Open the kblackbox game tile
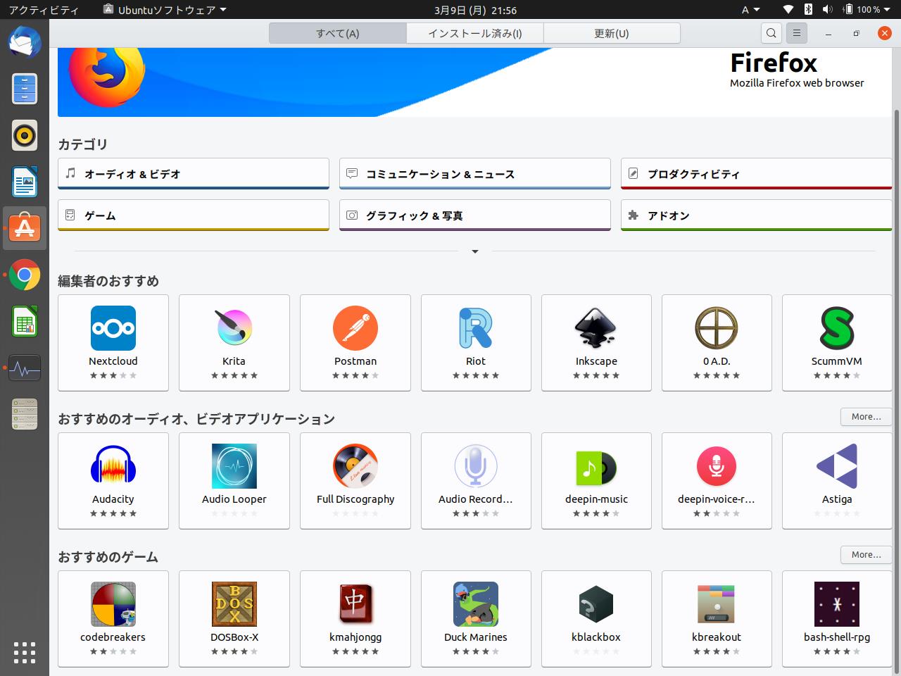The width and height of the screenshot is (901, 676). pos(596,619)
